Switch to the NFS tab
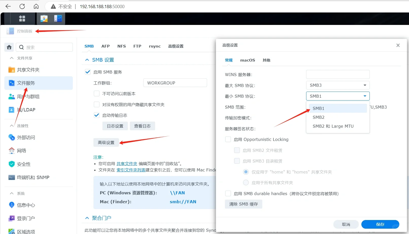 click(121, 46)
